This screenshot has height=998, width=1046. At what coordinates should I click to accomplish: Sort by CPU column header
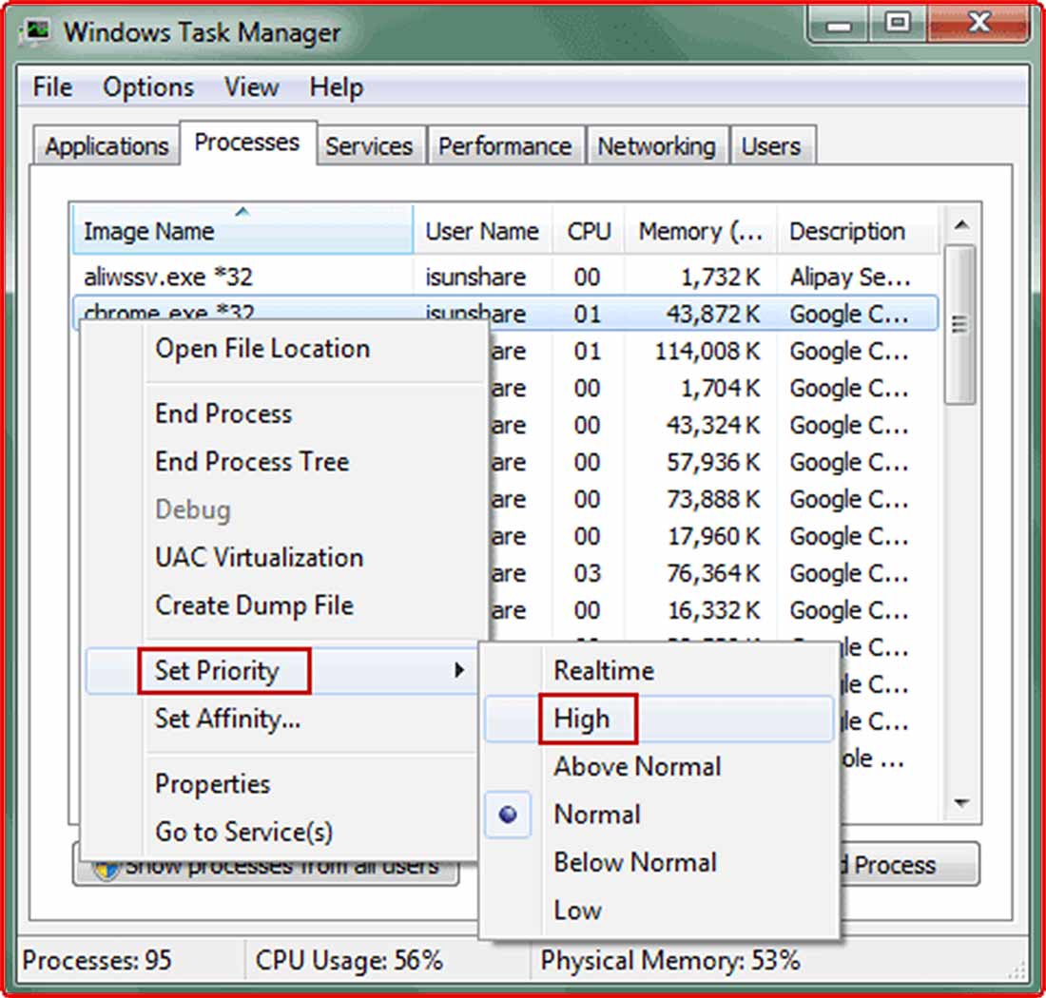tap(589, 230)
